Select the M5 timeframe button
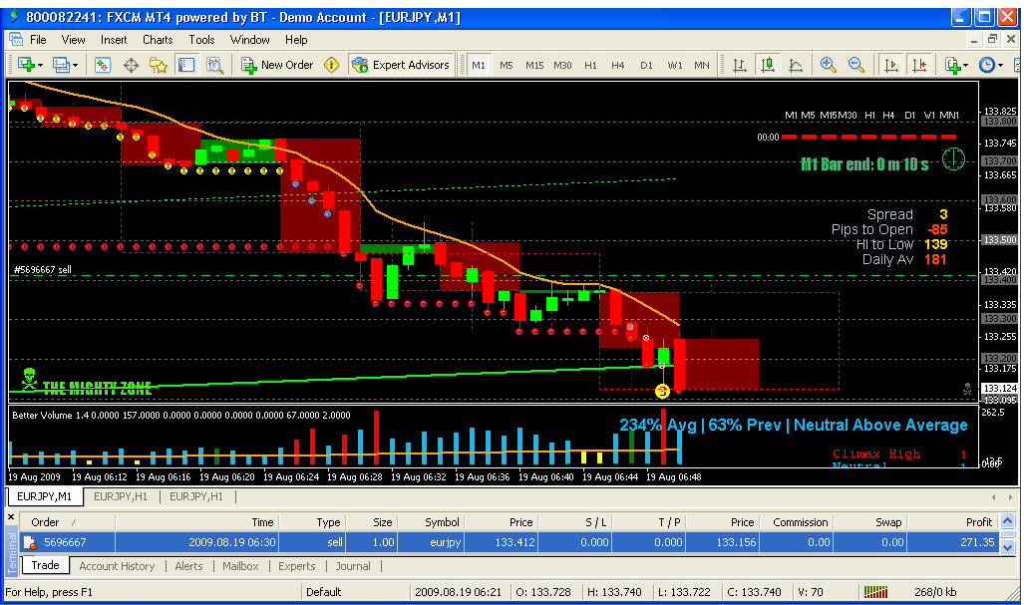 coord(507,65)
